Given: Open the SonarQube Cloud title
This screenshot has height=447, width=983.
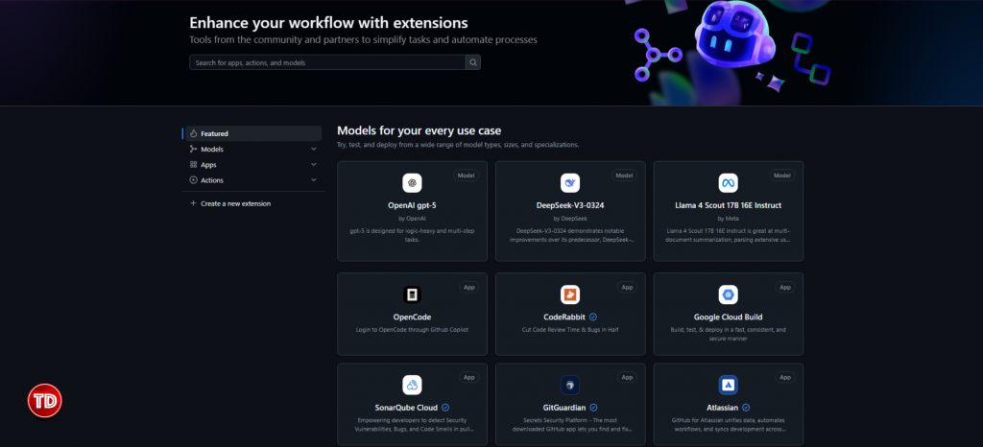Looking at the screenshot, I should click(406, 408).
